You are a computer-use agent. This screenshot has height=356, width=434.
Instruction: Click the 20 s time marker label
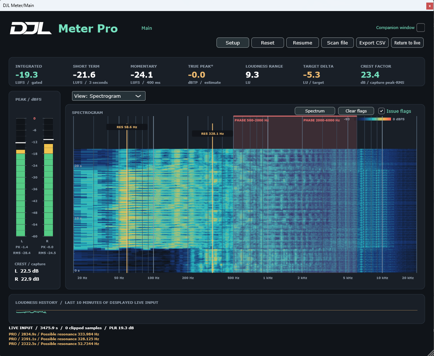pos(78,166)
